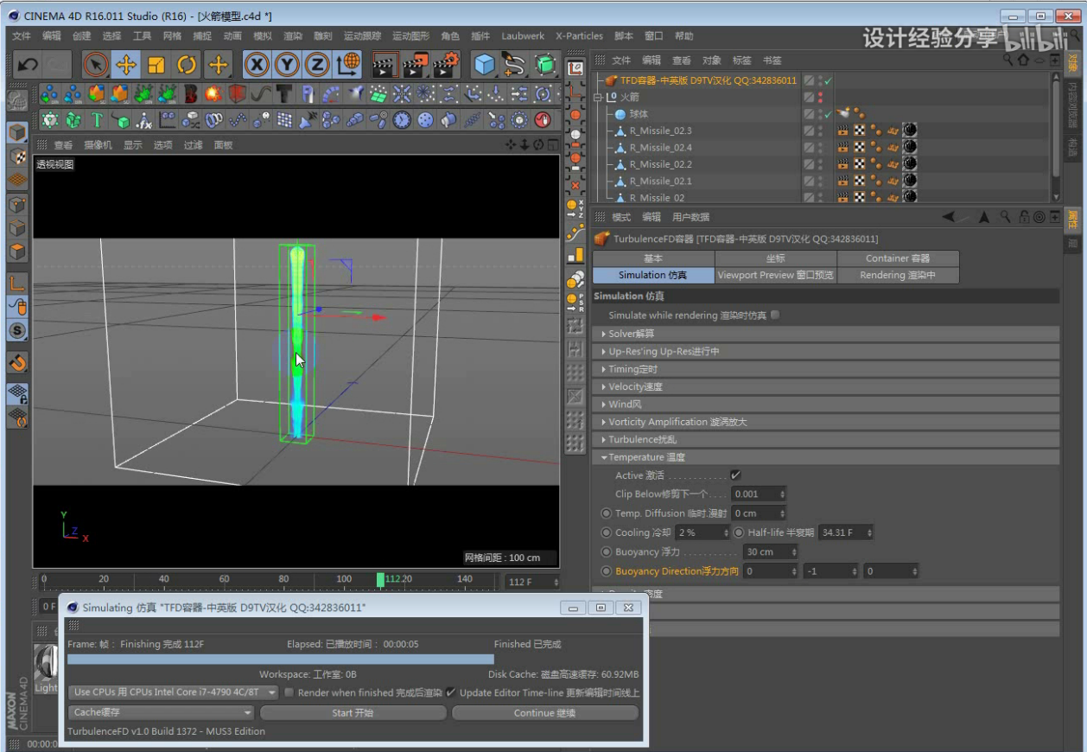Switch the world coordinate system icon
The image size is (1087, 752).
[349, 65]
